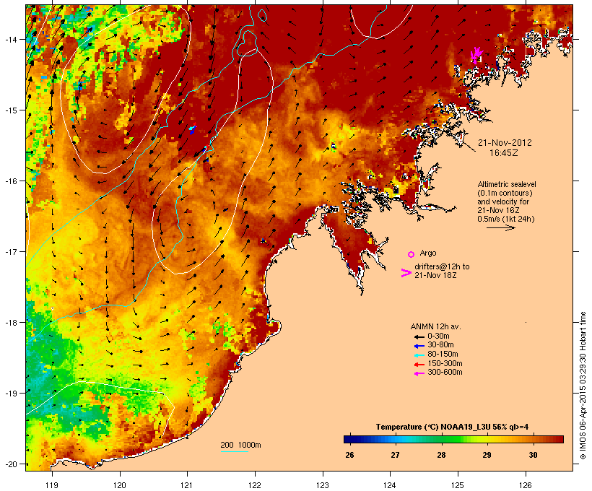Click the '200 1000m' bathymetry label

click(240, 445)
